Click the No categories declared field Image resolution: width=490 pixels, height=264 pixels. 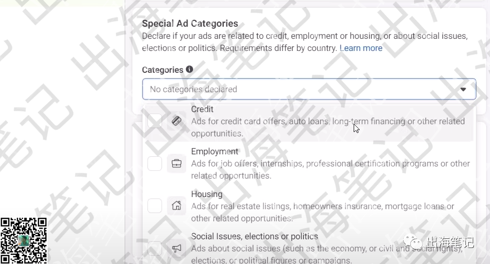(x=309, y=89)
